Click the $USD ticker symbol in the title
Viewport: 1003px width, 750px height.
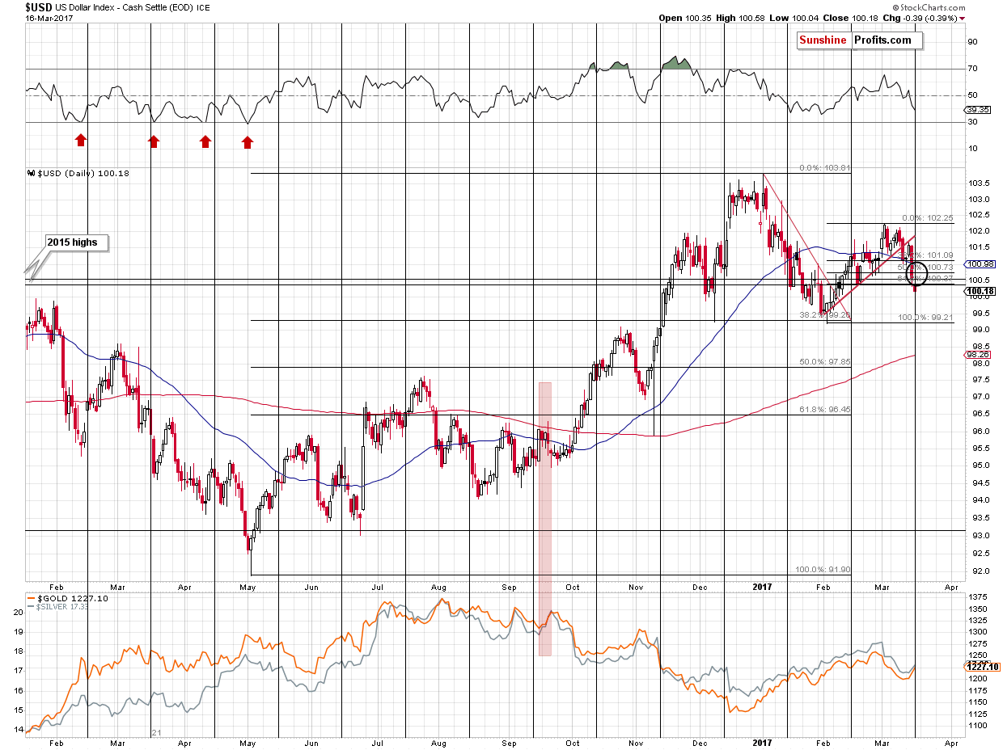pyautogui.click(x=39, y=6)
